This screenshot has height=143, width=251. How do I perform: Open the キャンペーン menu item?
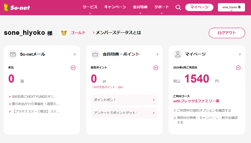click(x=115, y=7)
